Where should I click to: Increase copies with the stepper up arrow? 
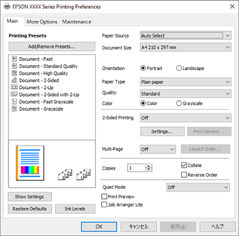(x=149, y=166)
